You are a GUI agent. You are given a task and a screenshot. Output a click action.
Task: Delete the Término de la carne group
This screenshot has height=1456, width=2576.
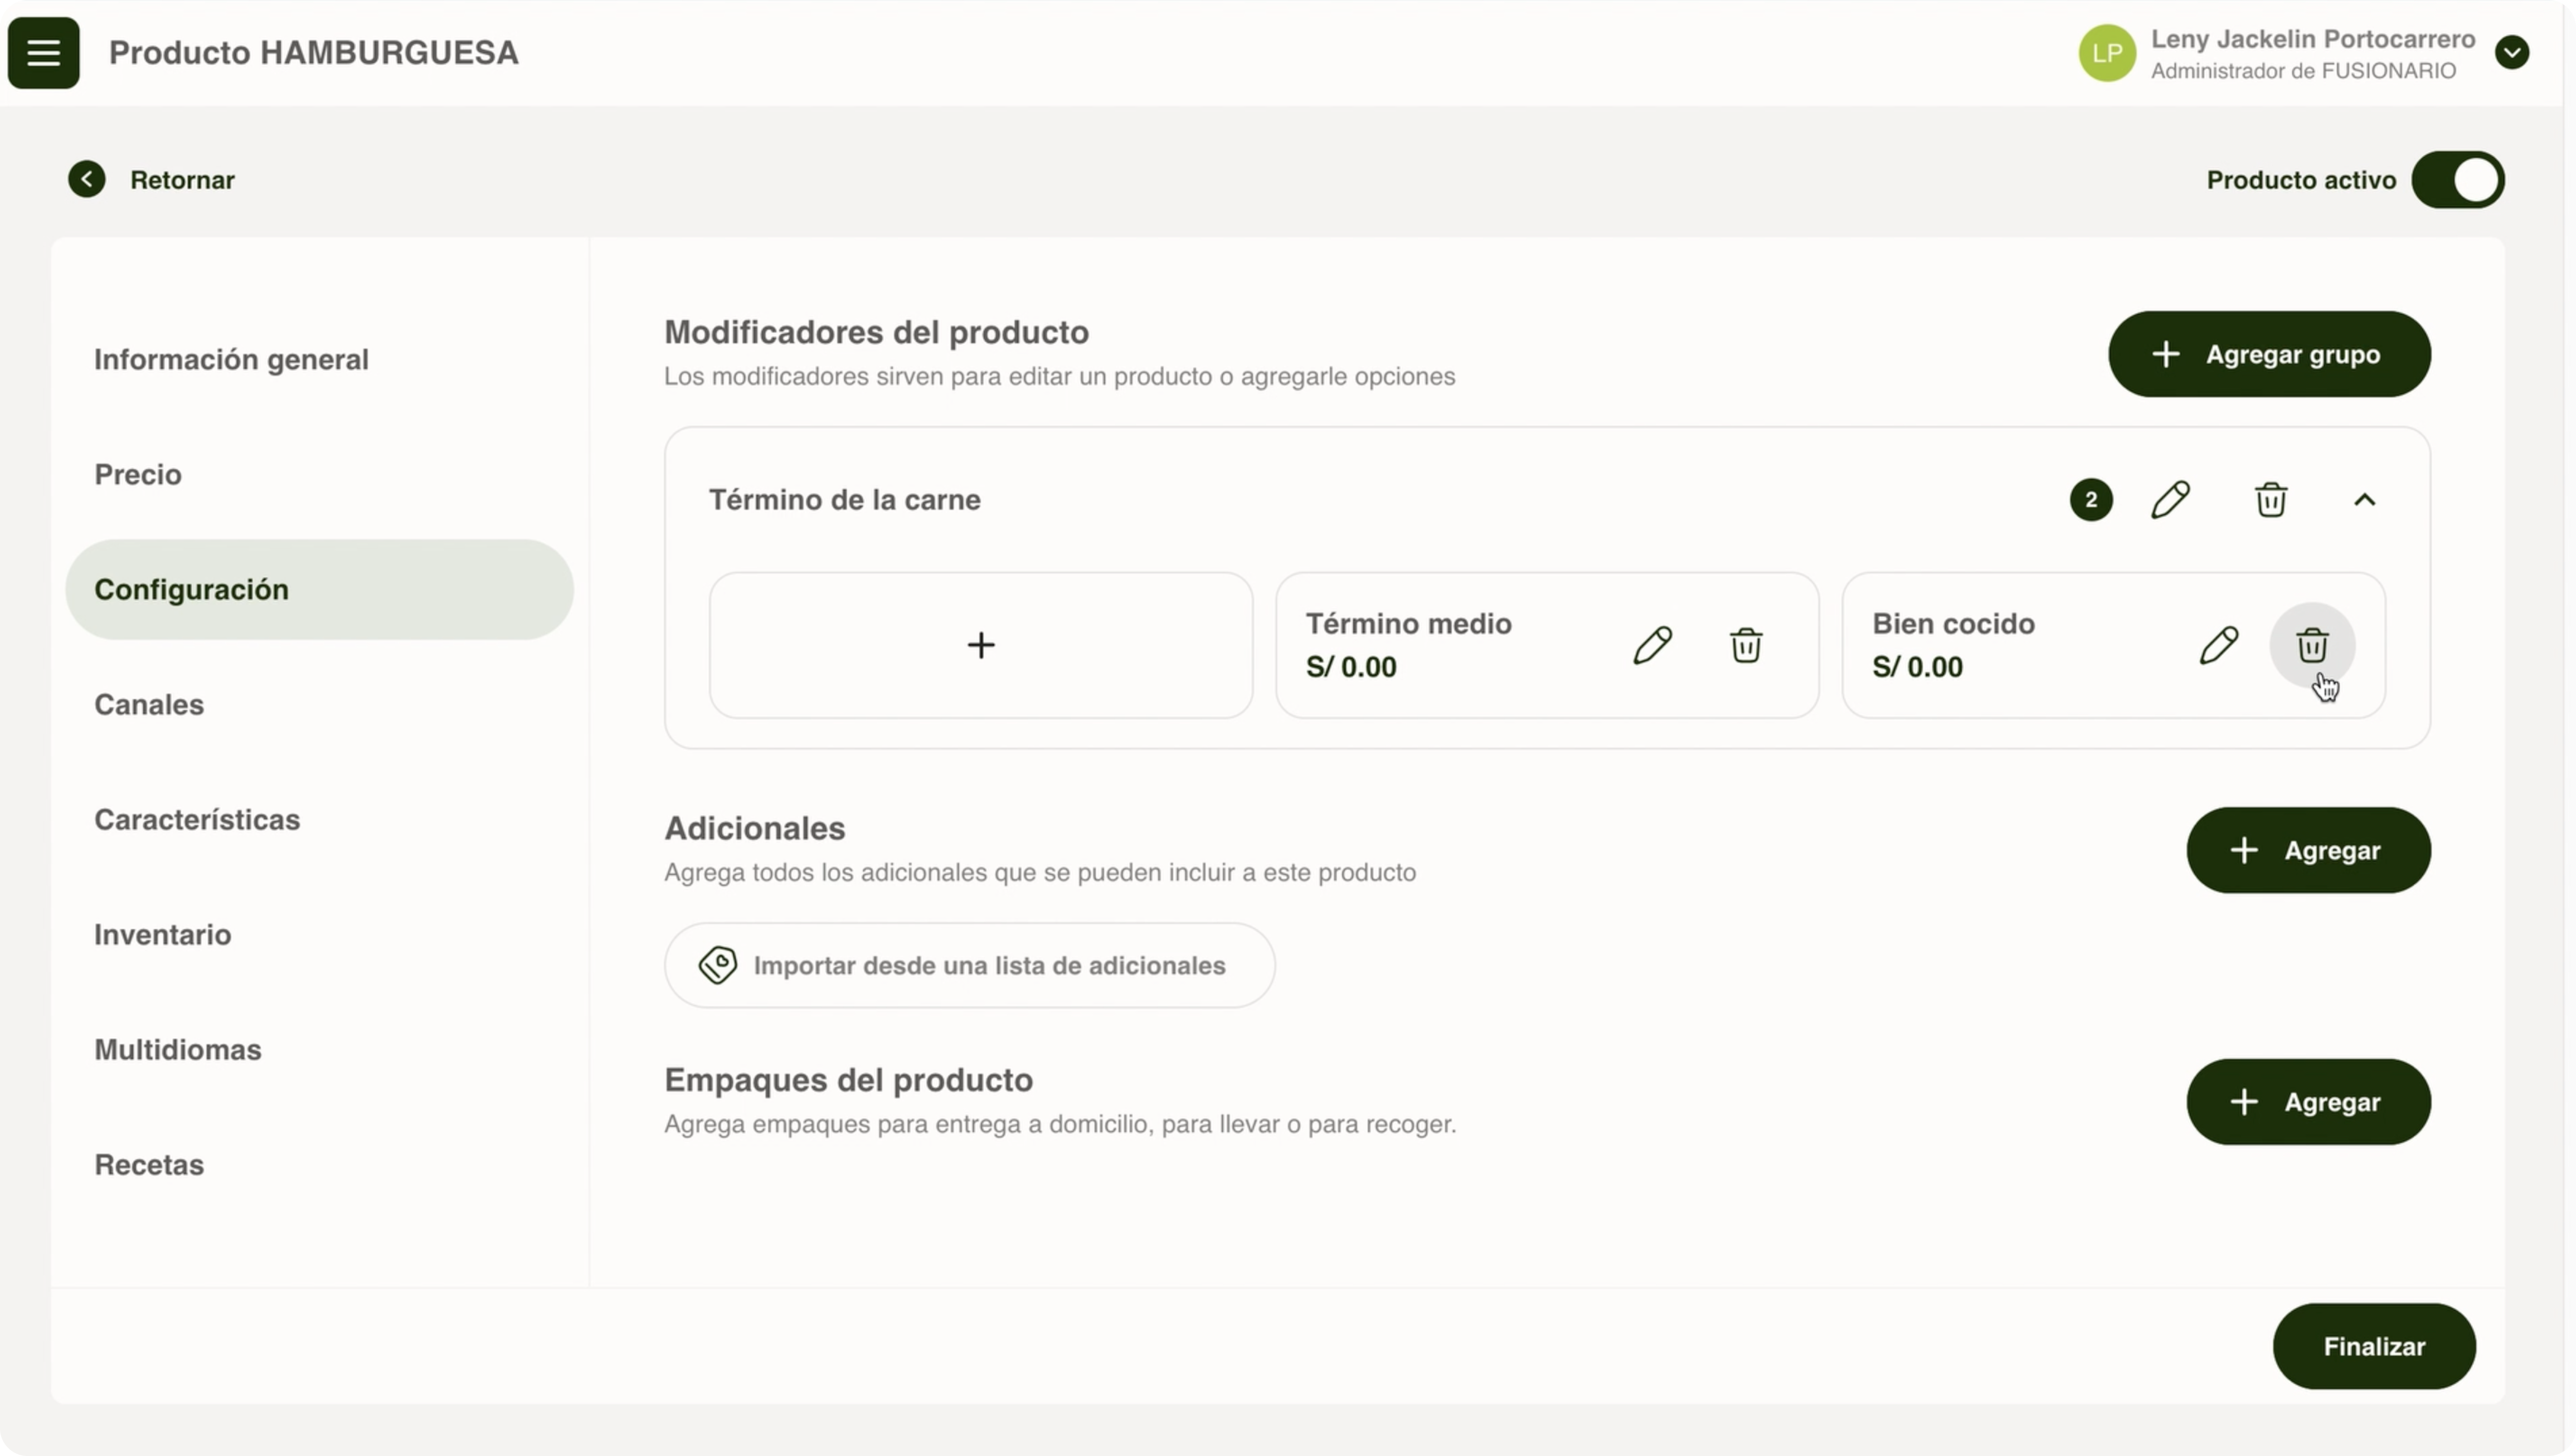(2270, 500)
